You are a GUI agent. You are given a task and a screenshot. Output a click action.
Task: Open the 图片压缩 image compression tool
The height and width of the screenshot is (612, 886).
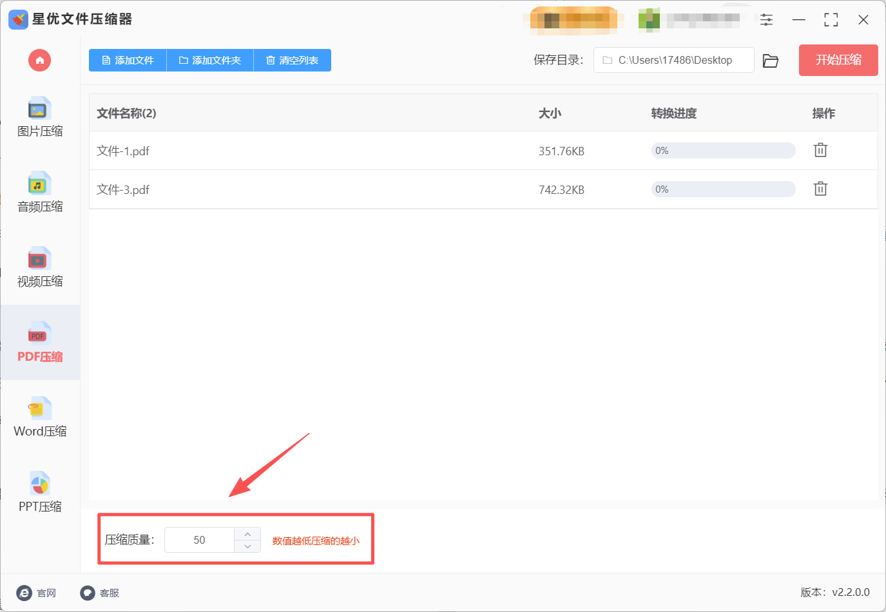coord(40,117)
